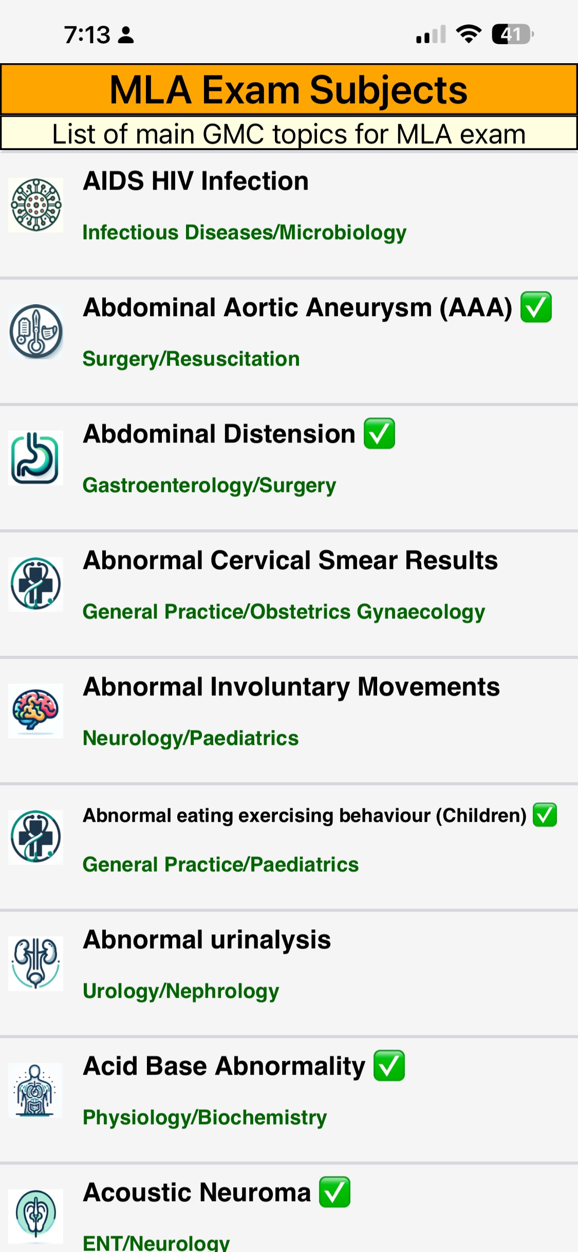The width and height of the screenshot is (578, 1252).
Task: Tap the surgery tools icon for AAA
Action: pos(36,332)
